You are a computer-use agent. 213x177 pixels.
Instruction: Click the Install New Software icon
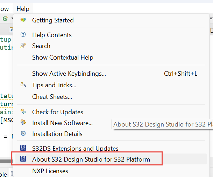pos(23,122)
